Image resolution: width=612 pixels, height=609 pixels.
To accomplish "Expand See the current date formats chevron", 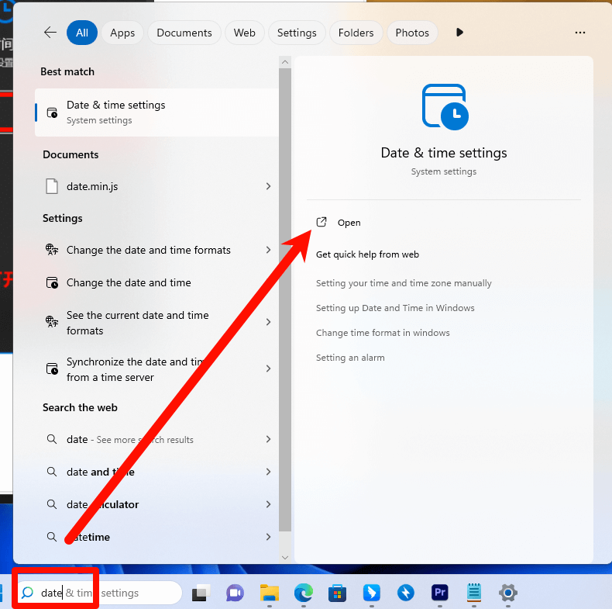I will (x=268, y=322).
